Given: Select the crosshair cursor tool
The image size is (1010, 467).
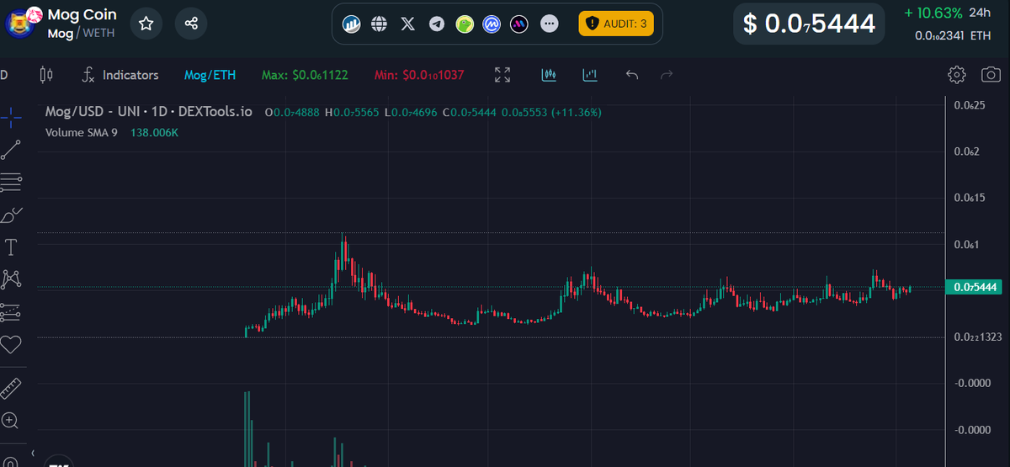Looking at the screenshot, I should click(11, 118).
